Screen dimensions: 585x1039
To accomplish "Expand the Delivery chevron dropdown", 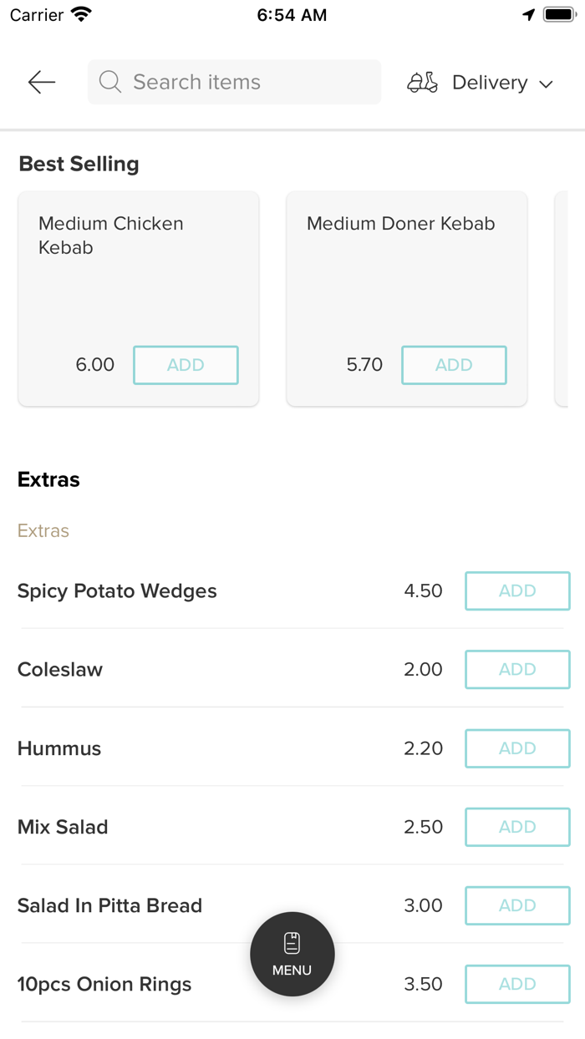I will [546, 84].
